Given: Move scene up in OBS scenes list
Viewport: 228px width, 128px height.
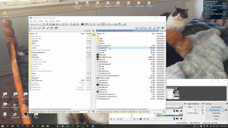Looking at the screenshot, I should coord(118,119).
